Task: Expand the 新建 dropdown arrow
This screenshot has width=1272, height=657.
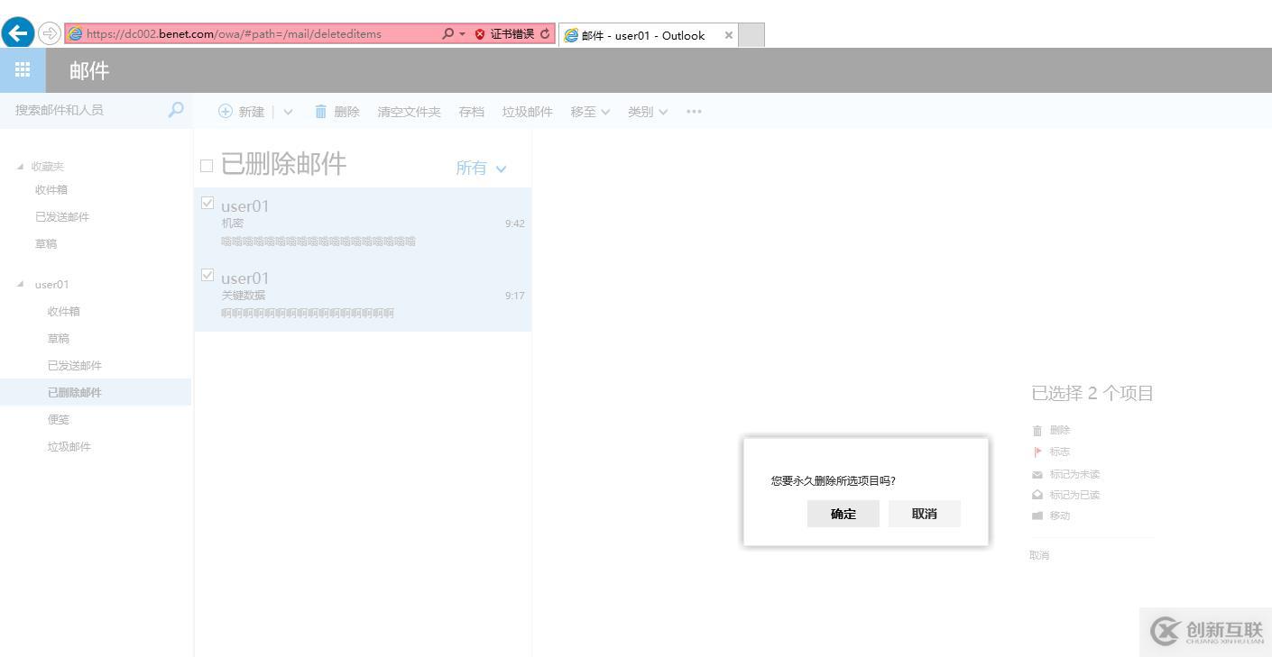Action: click(x=287, y=111)
